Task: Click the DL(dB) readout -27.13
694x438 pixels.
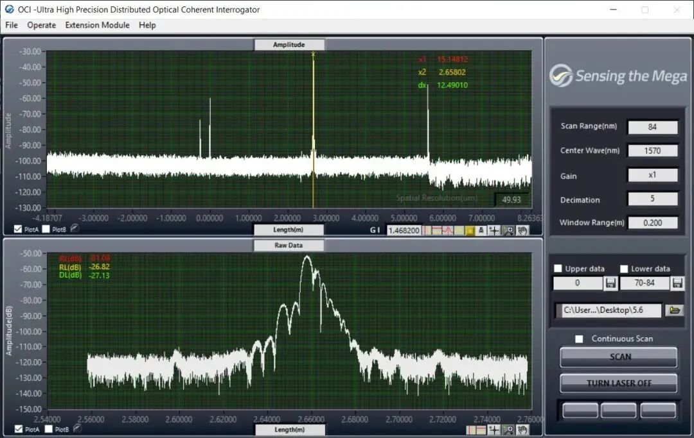Action: tap(99, 276)
